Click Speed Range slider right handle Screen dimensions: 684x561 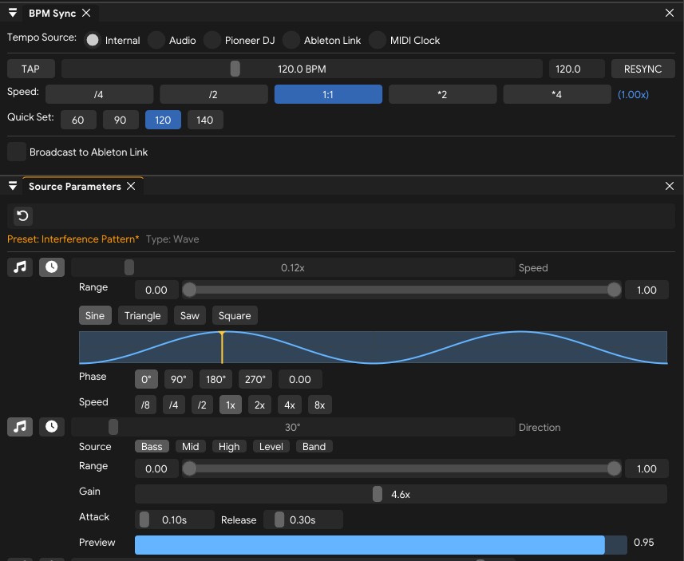click(x=615, y=290)
